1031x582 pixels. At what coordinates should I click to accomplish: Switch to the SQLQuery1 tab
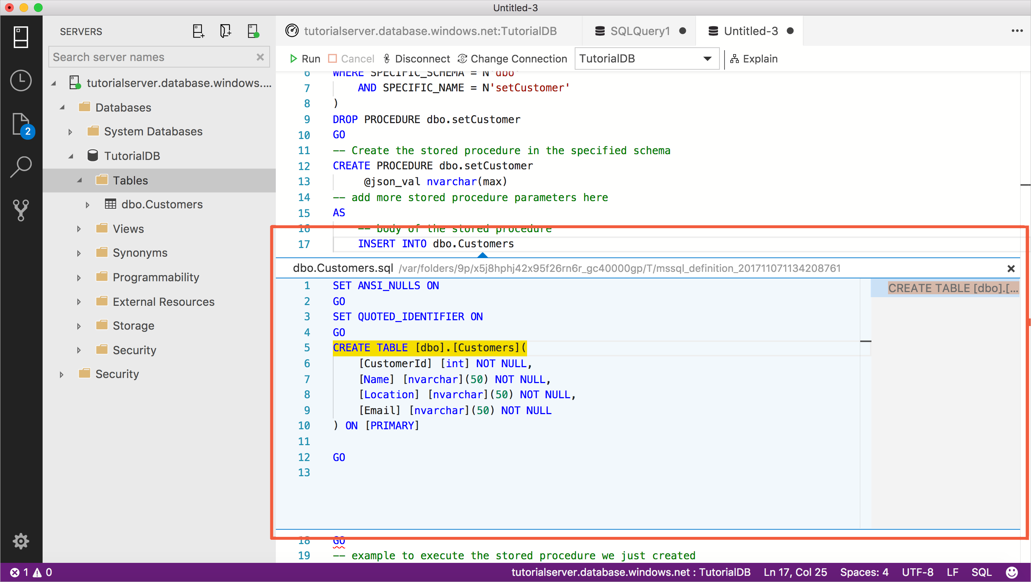pos(639,30)
